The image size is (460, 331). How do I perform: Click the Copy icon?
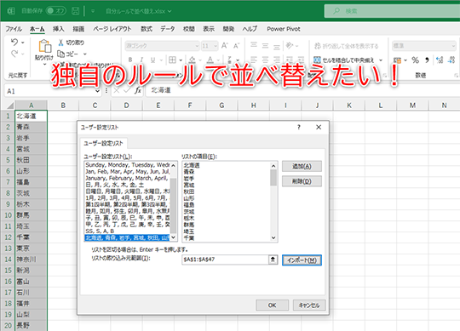click(x=60, y=54)
